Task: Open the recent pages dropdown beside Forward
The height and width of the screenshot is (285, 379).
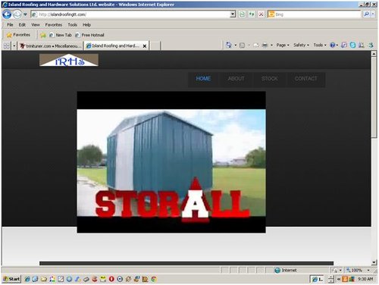Action: (x=25, y=14)
